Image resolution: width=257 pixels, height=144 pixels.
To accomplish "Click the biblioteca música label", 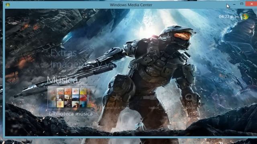I will (x=71, y=114).
